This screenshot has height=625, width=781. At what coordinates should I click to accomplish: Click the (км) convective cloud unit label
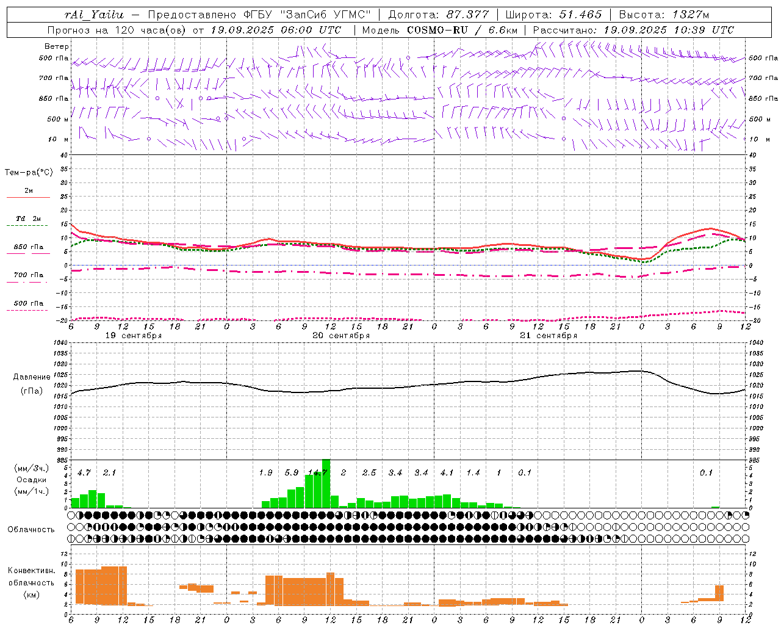click(31, 594)
